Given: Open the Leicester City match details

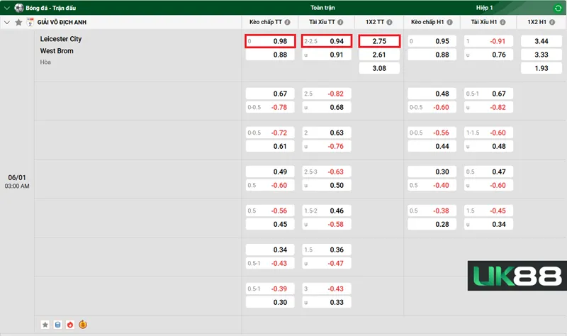Looking at the screenshot, I should click(x=61, y=39).
